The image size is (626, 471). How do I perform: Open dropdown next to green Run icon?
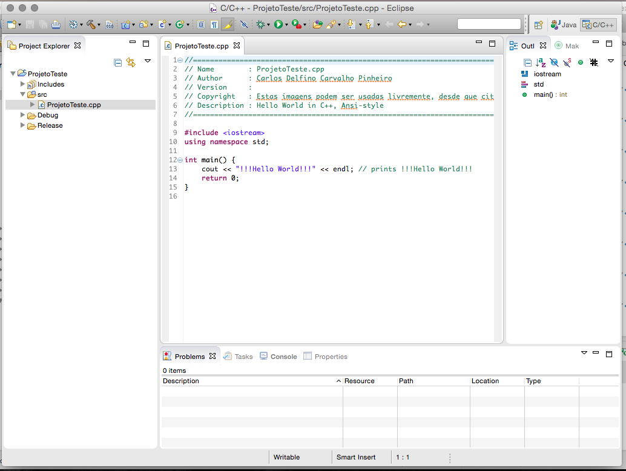[x=286, y=25]
